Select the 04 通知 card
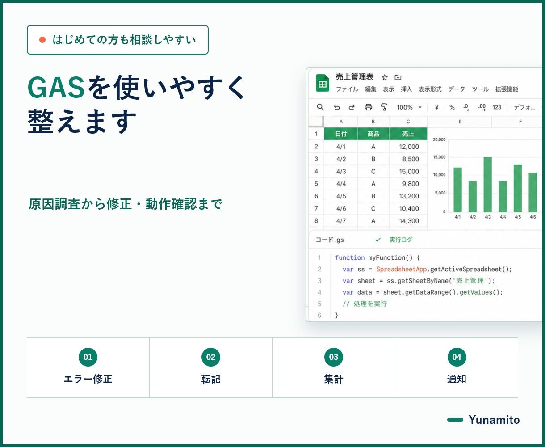The image size is (545, 447). pos(457,367)
